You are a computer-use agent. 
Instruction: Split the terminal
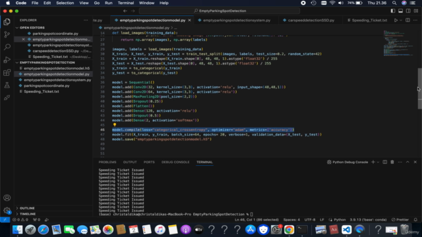tap(385, 162)
